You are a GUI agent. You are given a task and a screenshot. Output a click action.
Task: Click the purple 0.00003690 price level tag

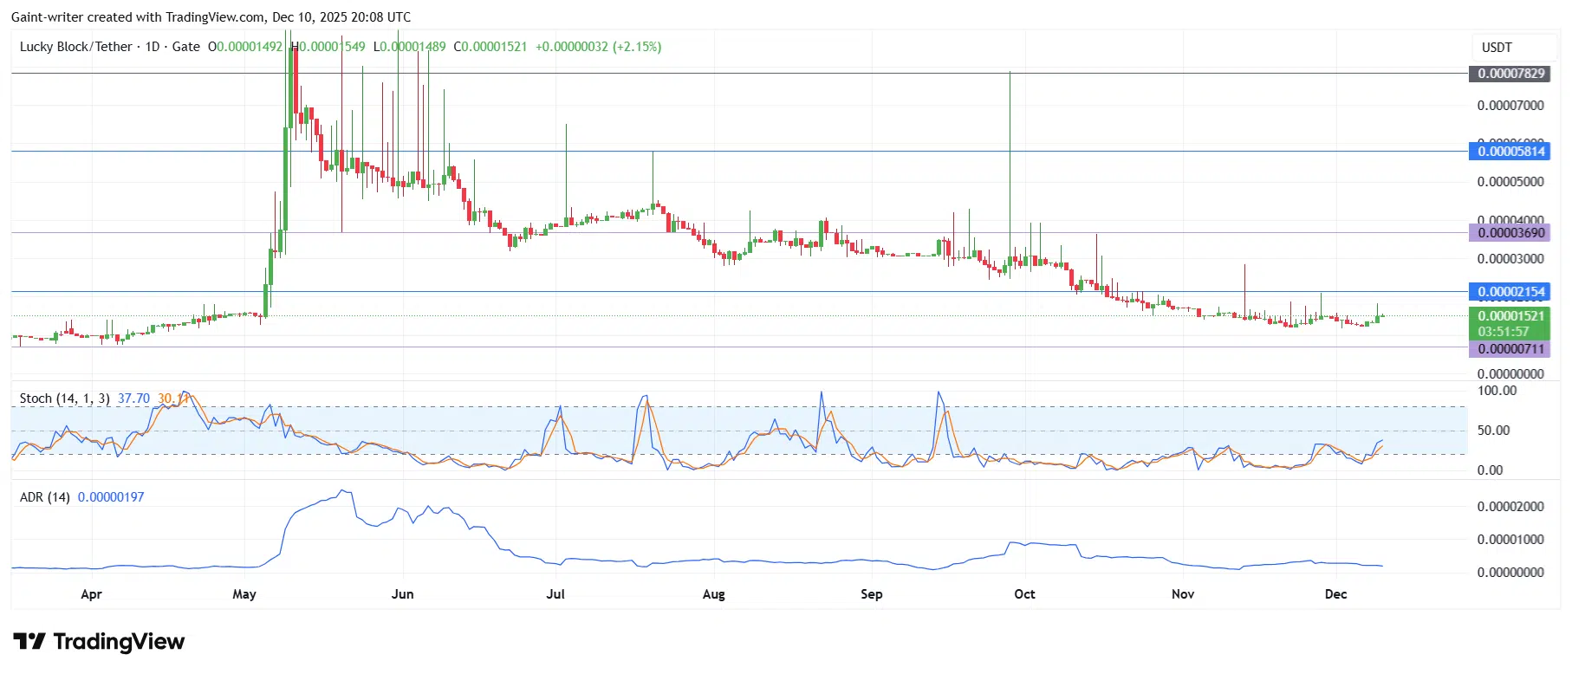[x=1510, y=233]
